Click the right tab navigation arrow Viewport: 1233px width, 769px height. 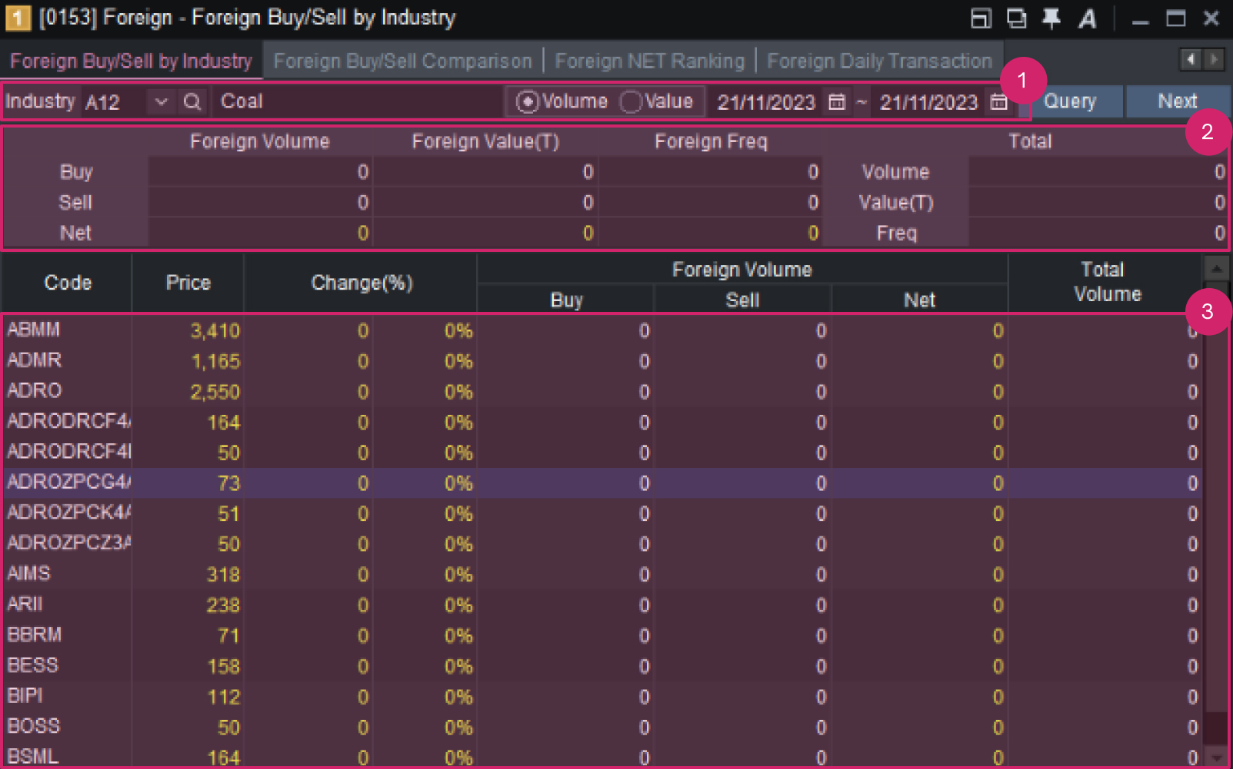tap(1214, 60)
